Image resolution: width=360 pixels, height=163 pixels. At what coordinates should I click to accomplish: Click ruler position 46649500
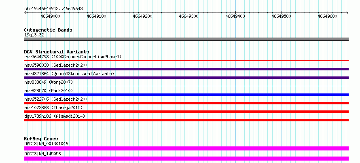click(281, 16)
